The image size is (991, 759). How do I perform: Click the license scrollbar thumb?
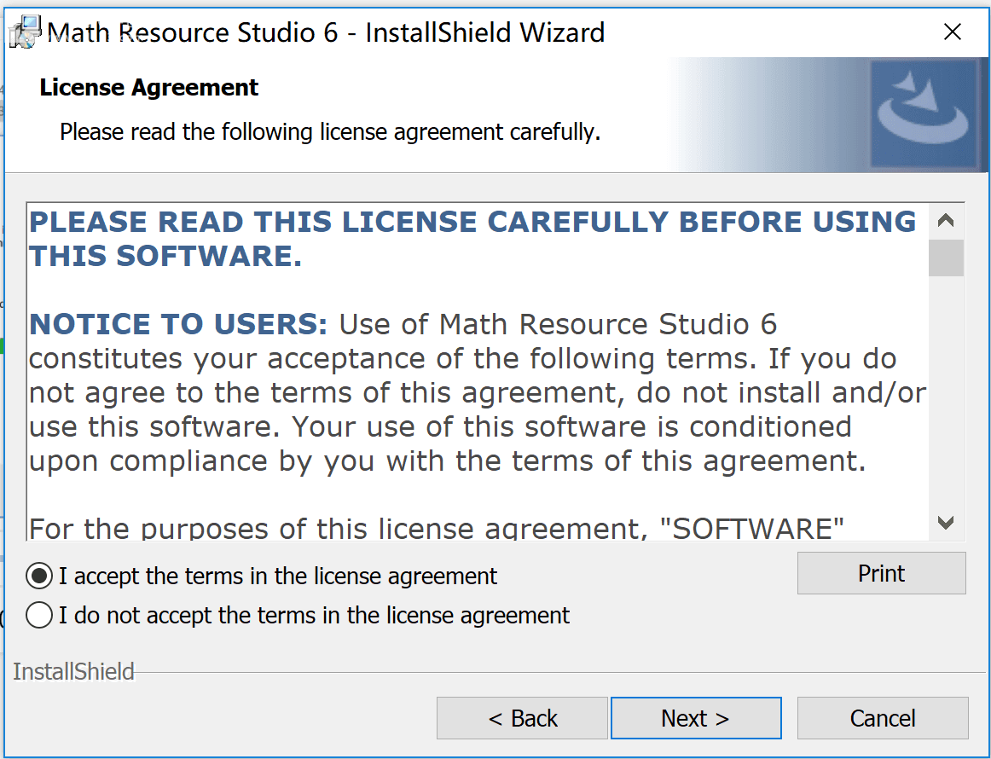point(946,258)
